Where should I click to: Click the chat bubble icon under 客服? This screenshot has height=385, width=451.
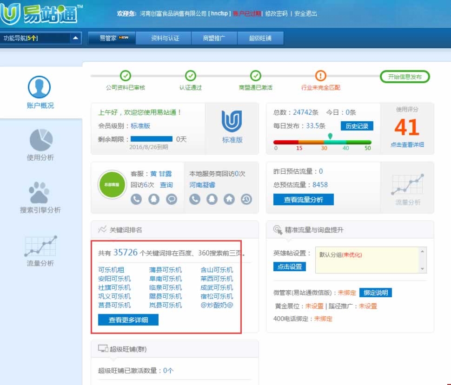tap(172, 199)
